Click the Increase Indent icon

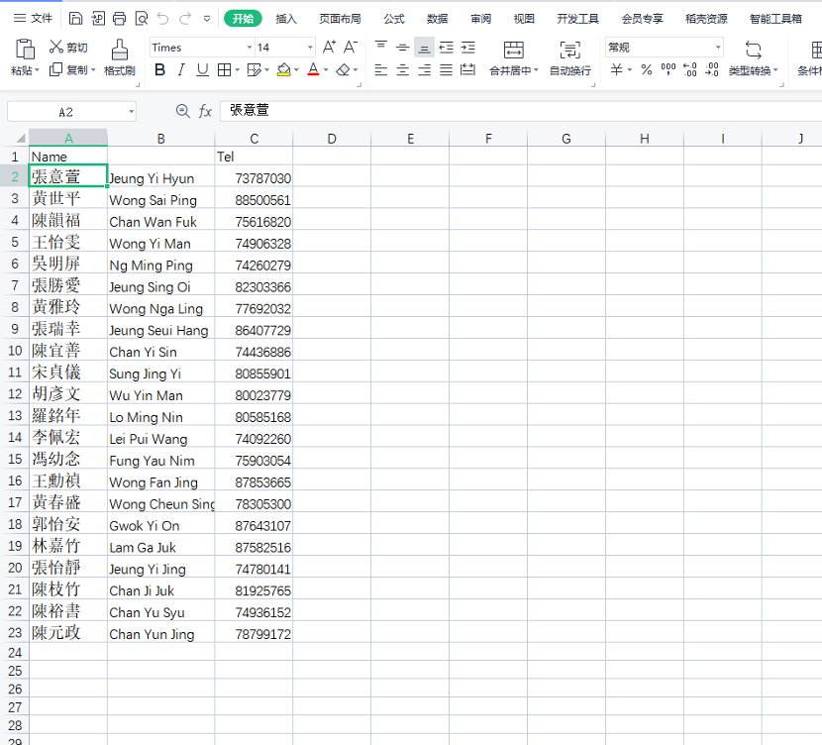(468, 48)
